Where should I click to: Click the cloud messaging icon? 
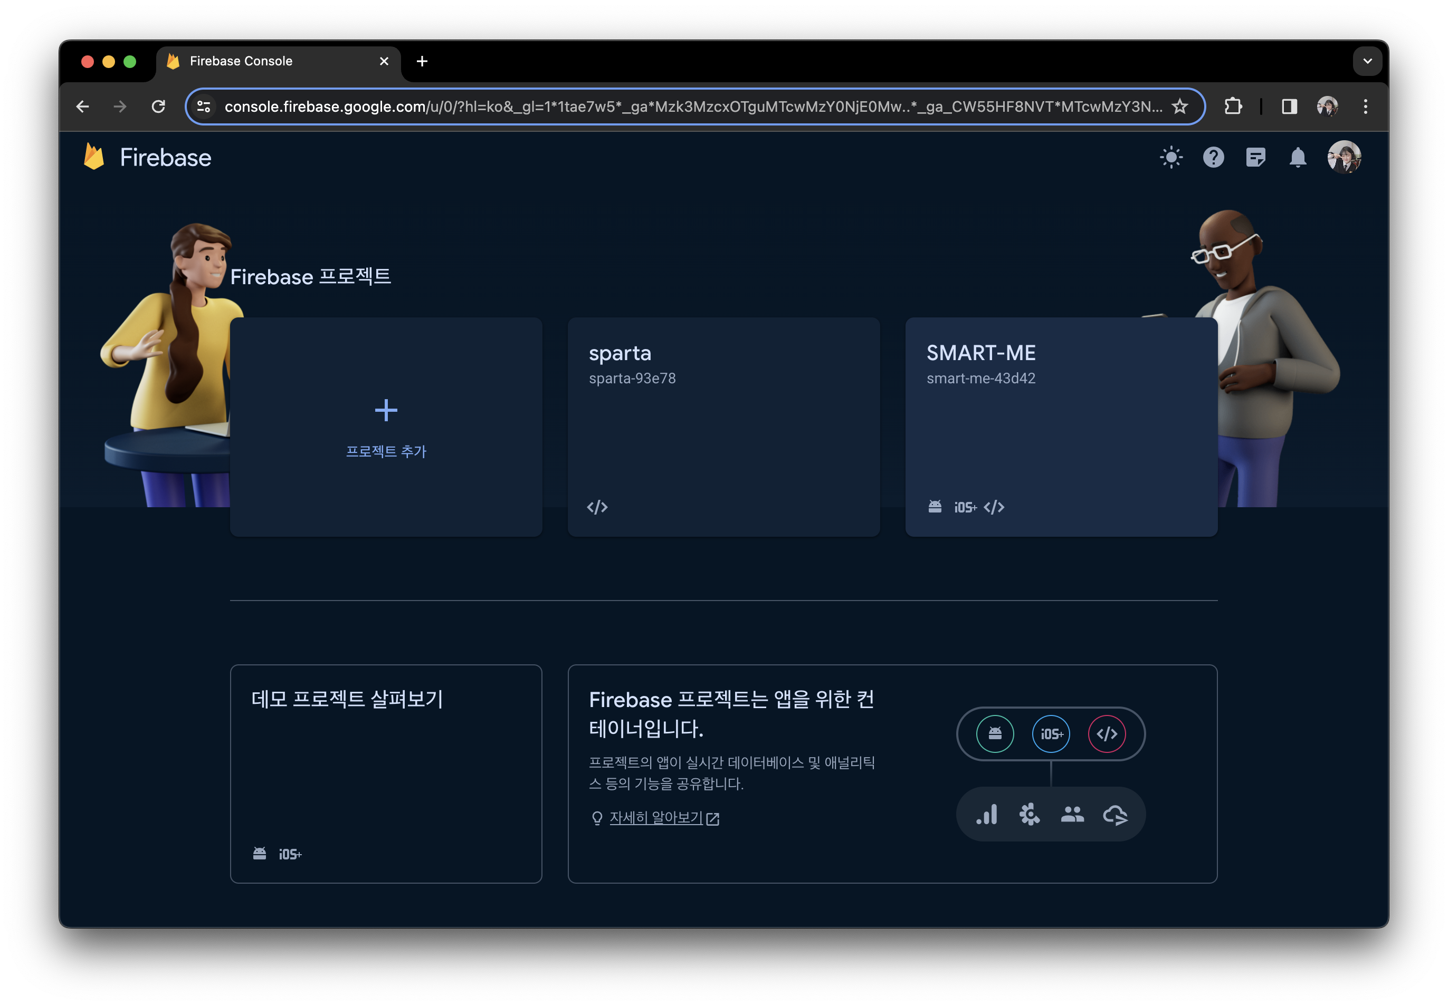(1115, 815)
